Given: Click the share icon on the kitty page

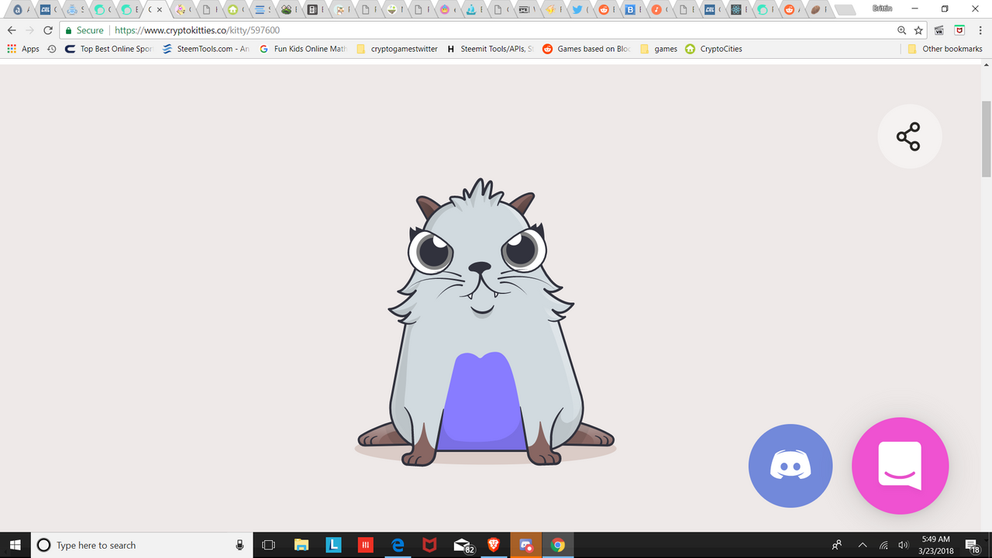Looking at the screenshot, I should (x=908, y=136).
